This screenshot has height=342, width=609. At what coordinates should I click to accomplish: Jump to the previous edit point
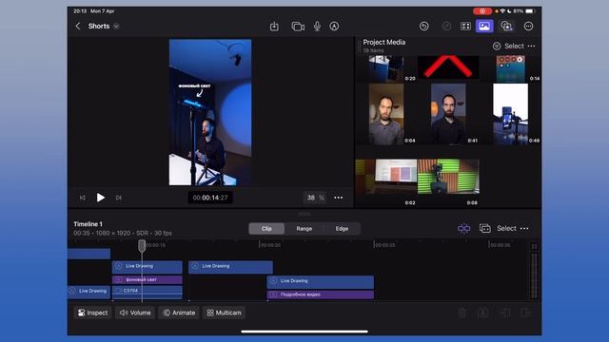pyautogui.click(x=83, y=198)
